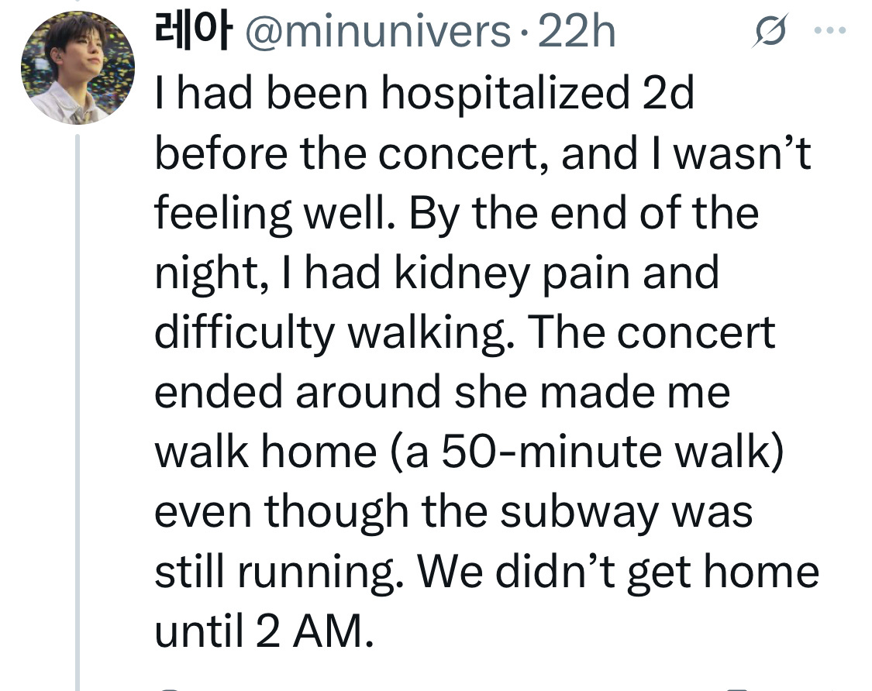The height and width of the screenshot is (691, 872).
Task: Open the @minunivers profile handle
Action: (x=377, y=33)
